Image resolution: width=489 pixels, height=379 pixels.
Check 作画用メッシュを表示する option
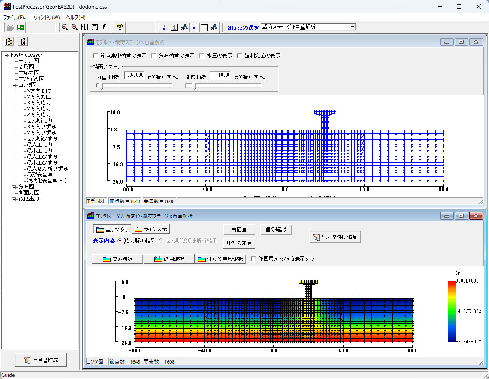point(253,259)
